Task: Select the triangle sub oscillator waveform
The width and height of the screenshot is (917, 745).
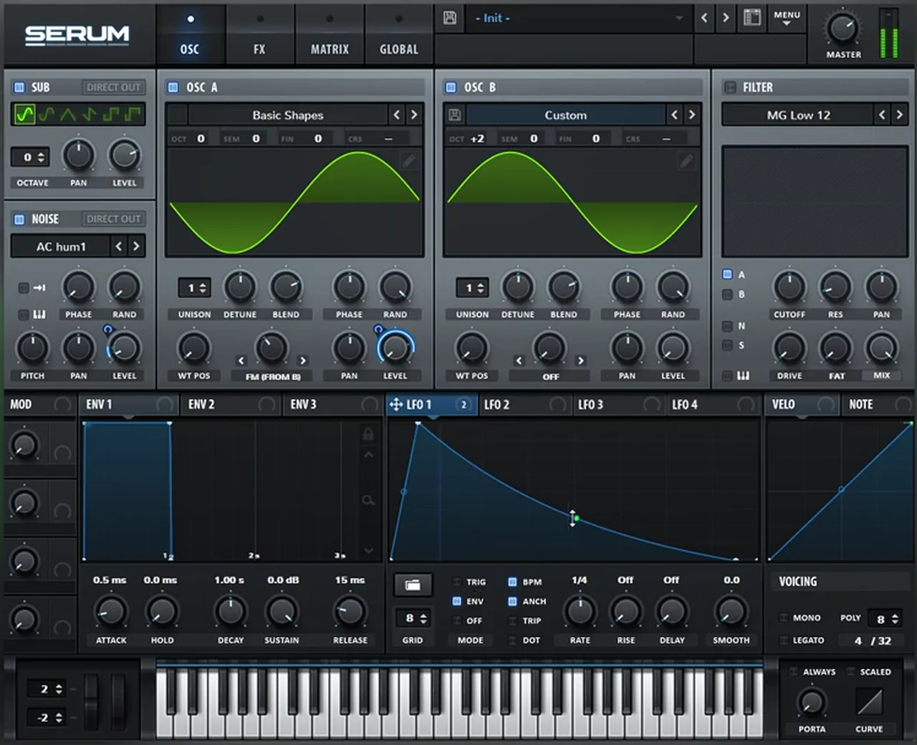Action: tap(68, 114)
